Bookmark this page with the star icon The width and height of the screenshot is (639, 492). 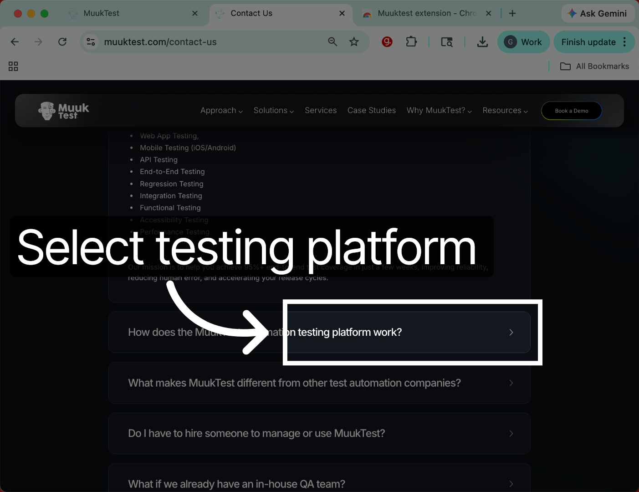pos(354,42)
